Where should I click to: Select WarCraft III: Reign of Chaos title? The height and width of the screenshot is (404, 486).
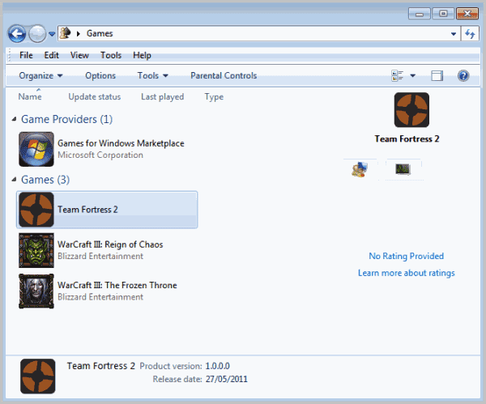(110, 245)
